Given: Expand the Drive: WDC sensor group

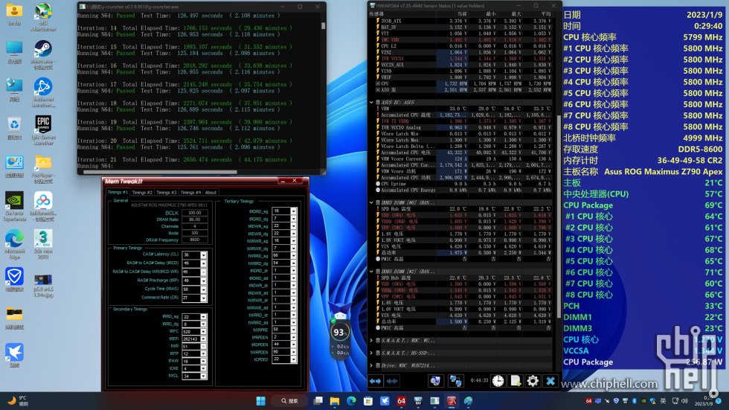Looking at the screenshot, I should [x=371, y=365].
